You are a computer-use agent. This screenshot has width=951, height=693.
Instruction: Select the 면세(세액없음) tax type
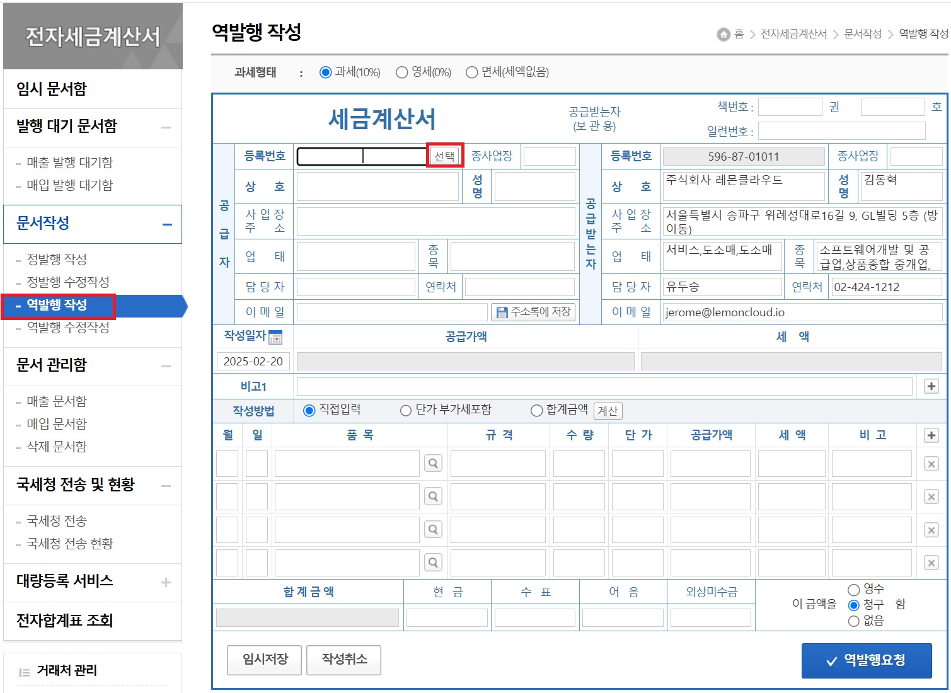(x=471, y=72)
